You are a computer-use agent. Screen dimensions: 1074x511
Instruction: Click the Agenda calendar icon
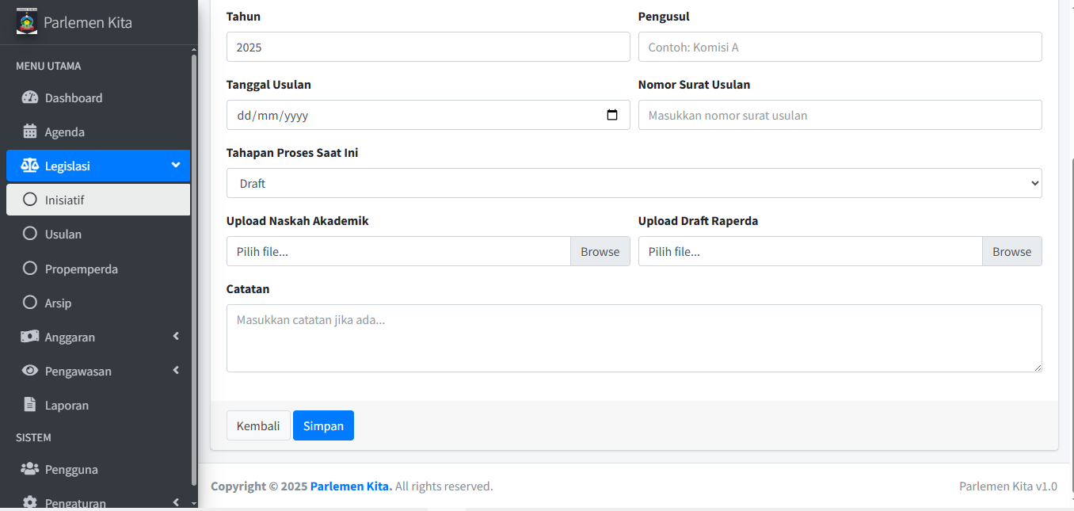tap(30, 132)
